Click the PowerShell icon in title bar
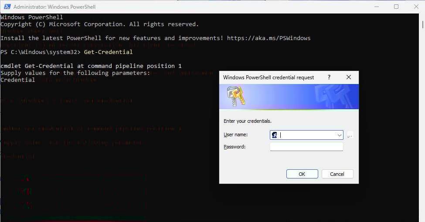This screenshot has height=222, width=425. point(7,7)
